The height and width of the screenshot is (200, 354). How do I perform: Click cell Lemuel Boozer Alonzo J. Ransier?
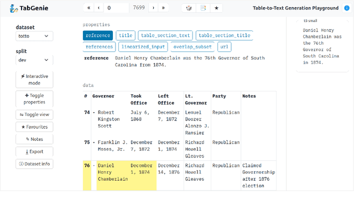pyautogui.click(x=197, y=123)
